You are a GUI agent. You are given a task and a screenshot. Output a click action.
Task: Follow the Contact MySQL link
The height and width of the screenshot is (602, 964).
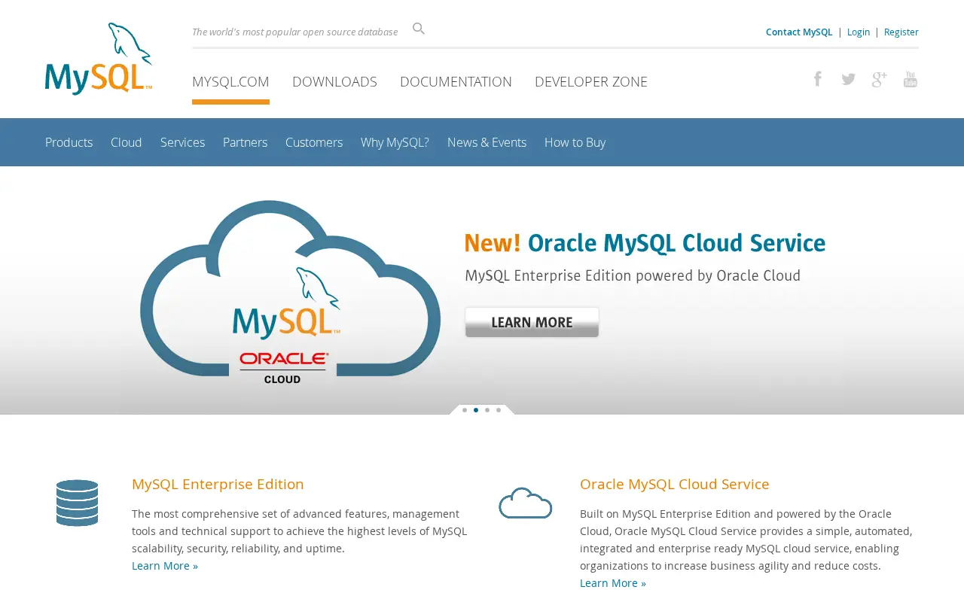pos(799,32)
